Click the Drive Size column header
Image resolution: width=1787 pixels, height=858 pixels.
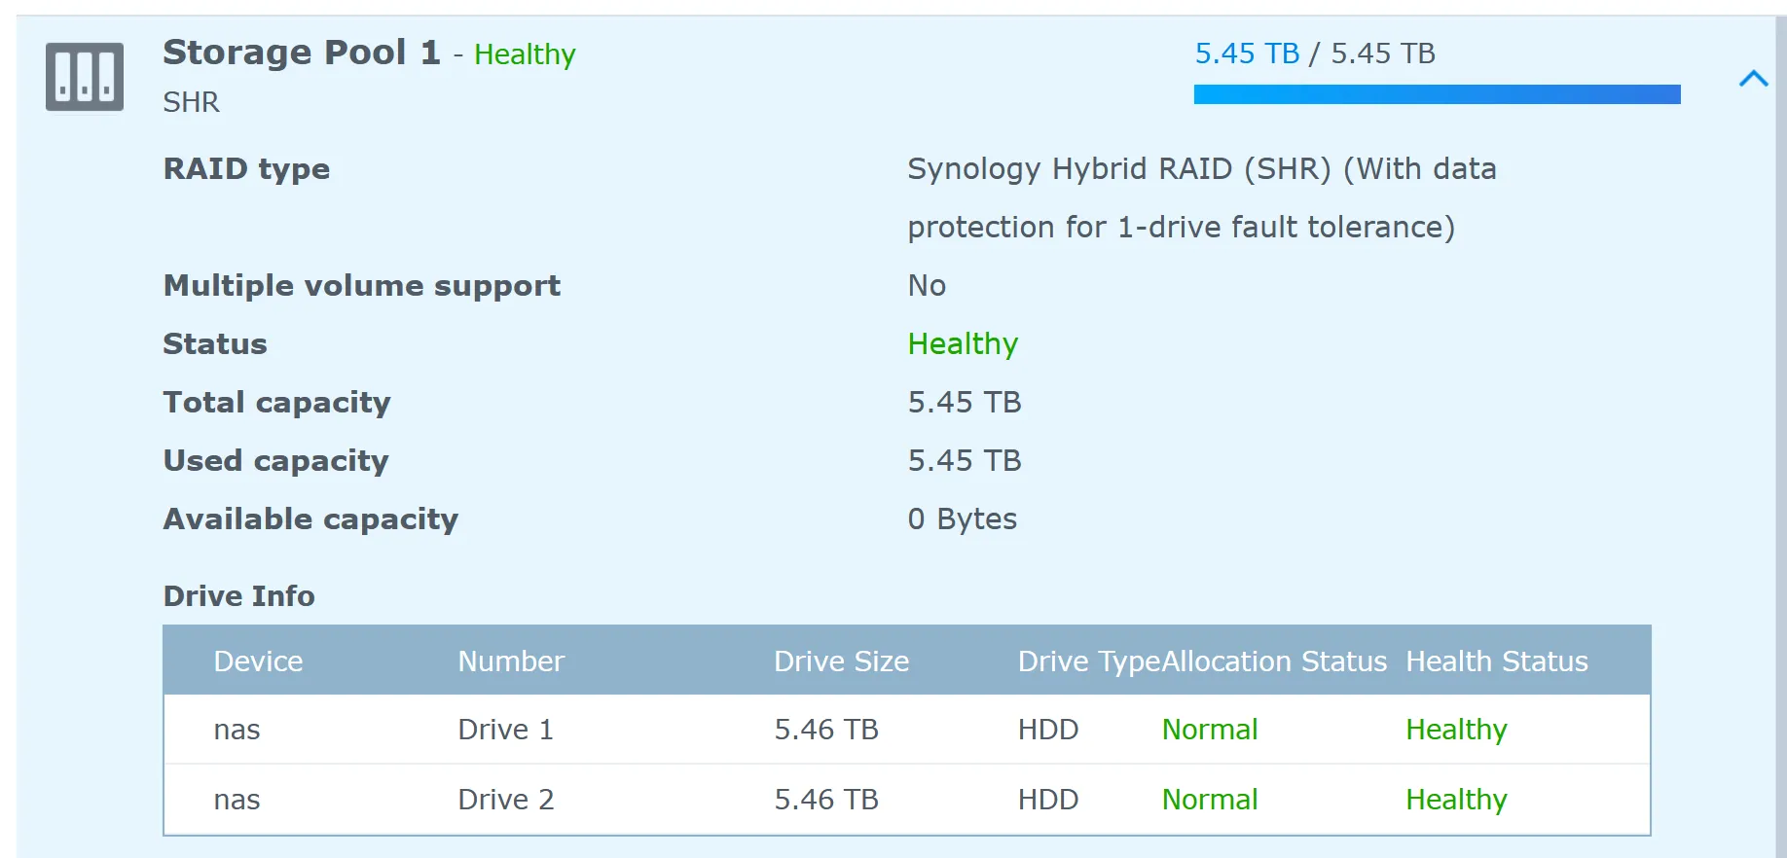coord(841,661)
